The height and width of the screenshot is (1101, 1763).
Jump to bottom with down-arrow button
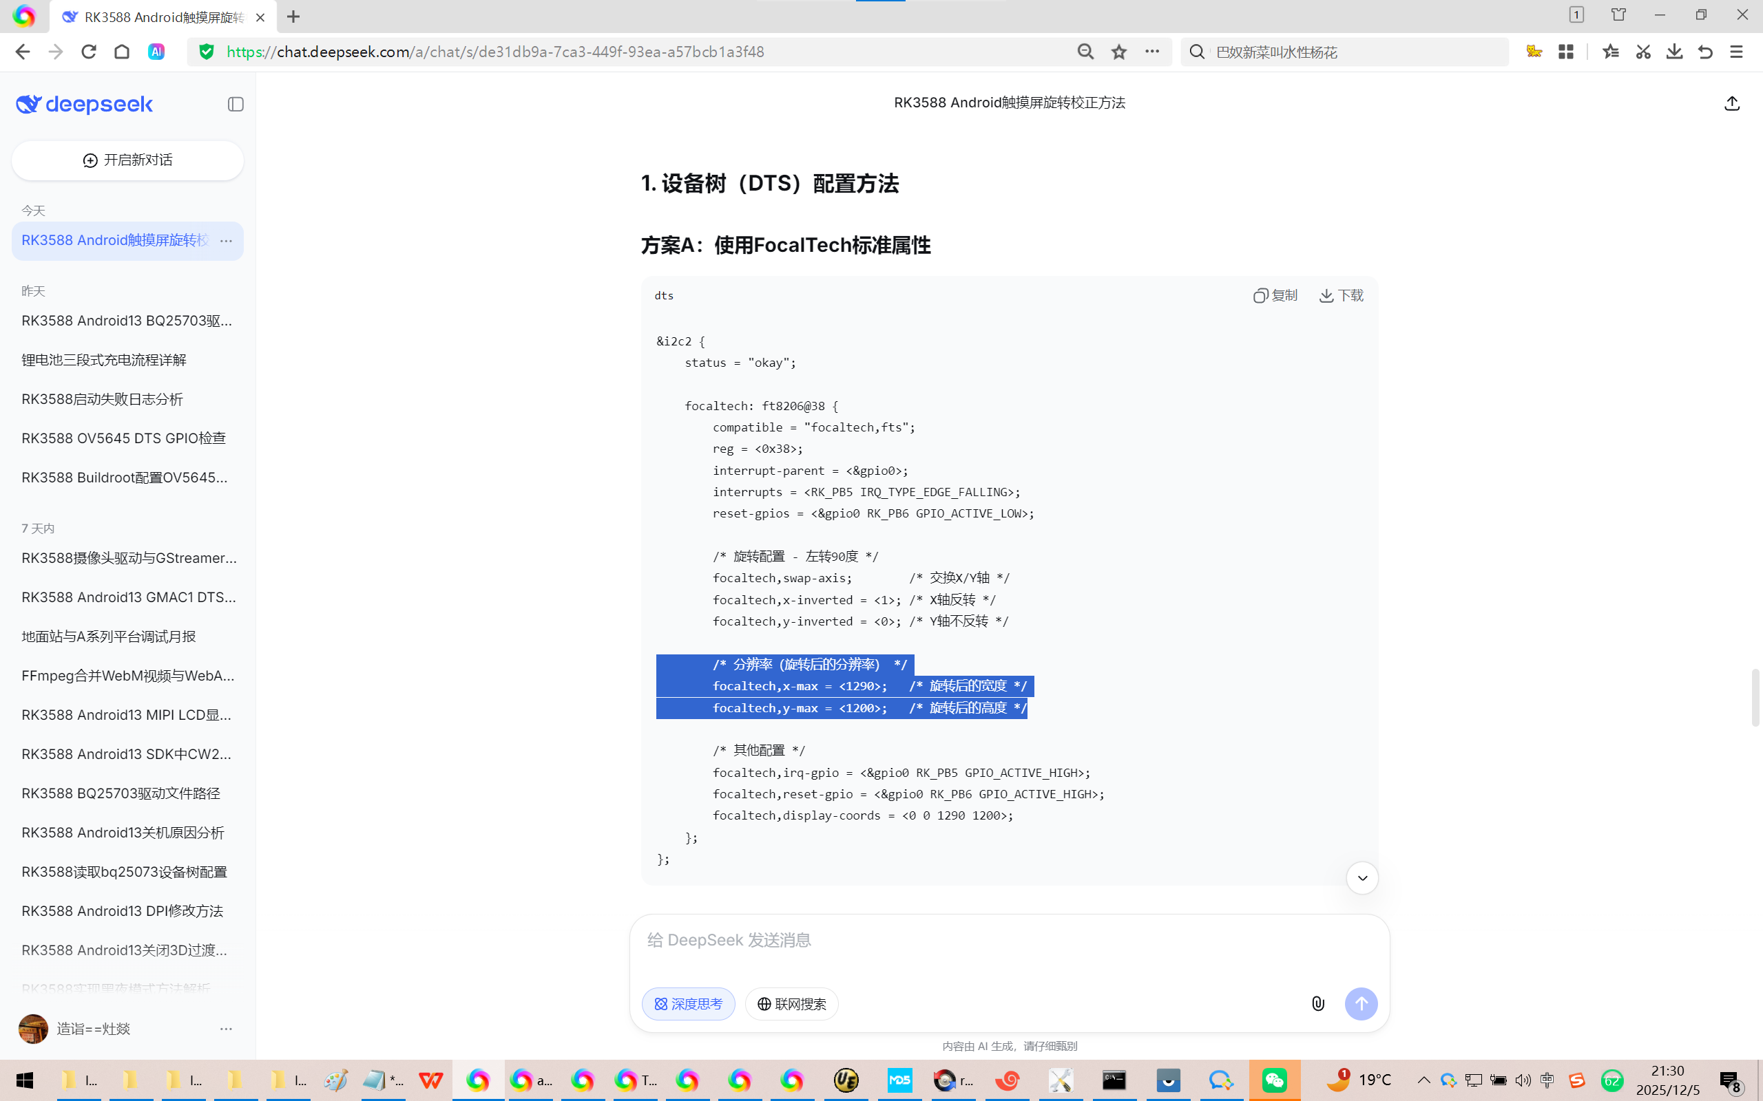1362,878
